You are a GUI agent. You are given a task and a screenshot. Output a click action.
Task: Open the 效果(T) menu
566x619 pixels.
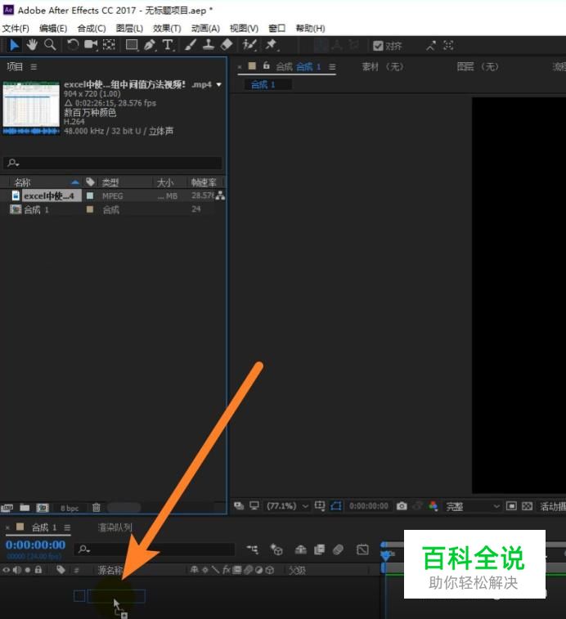(x=167, y=29)
